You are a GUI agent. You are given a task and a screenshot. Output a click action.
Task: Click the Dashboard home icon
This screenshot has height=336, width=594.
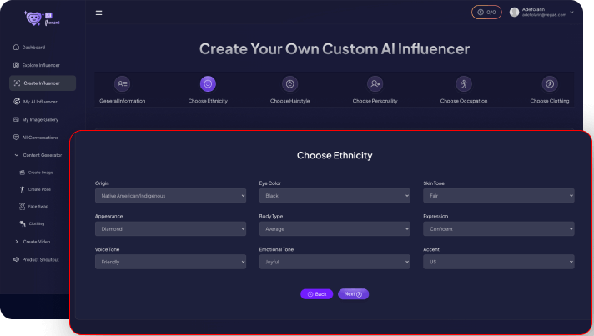coord(16,48)
